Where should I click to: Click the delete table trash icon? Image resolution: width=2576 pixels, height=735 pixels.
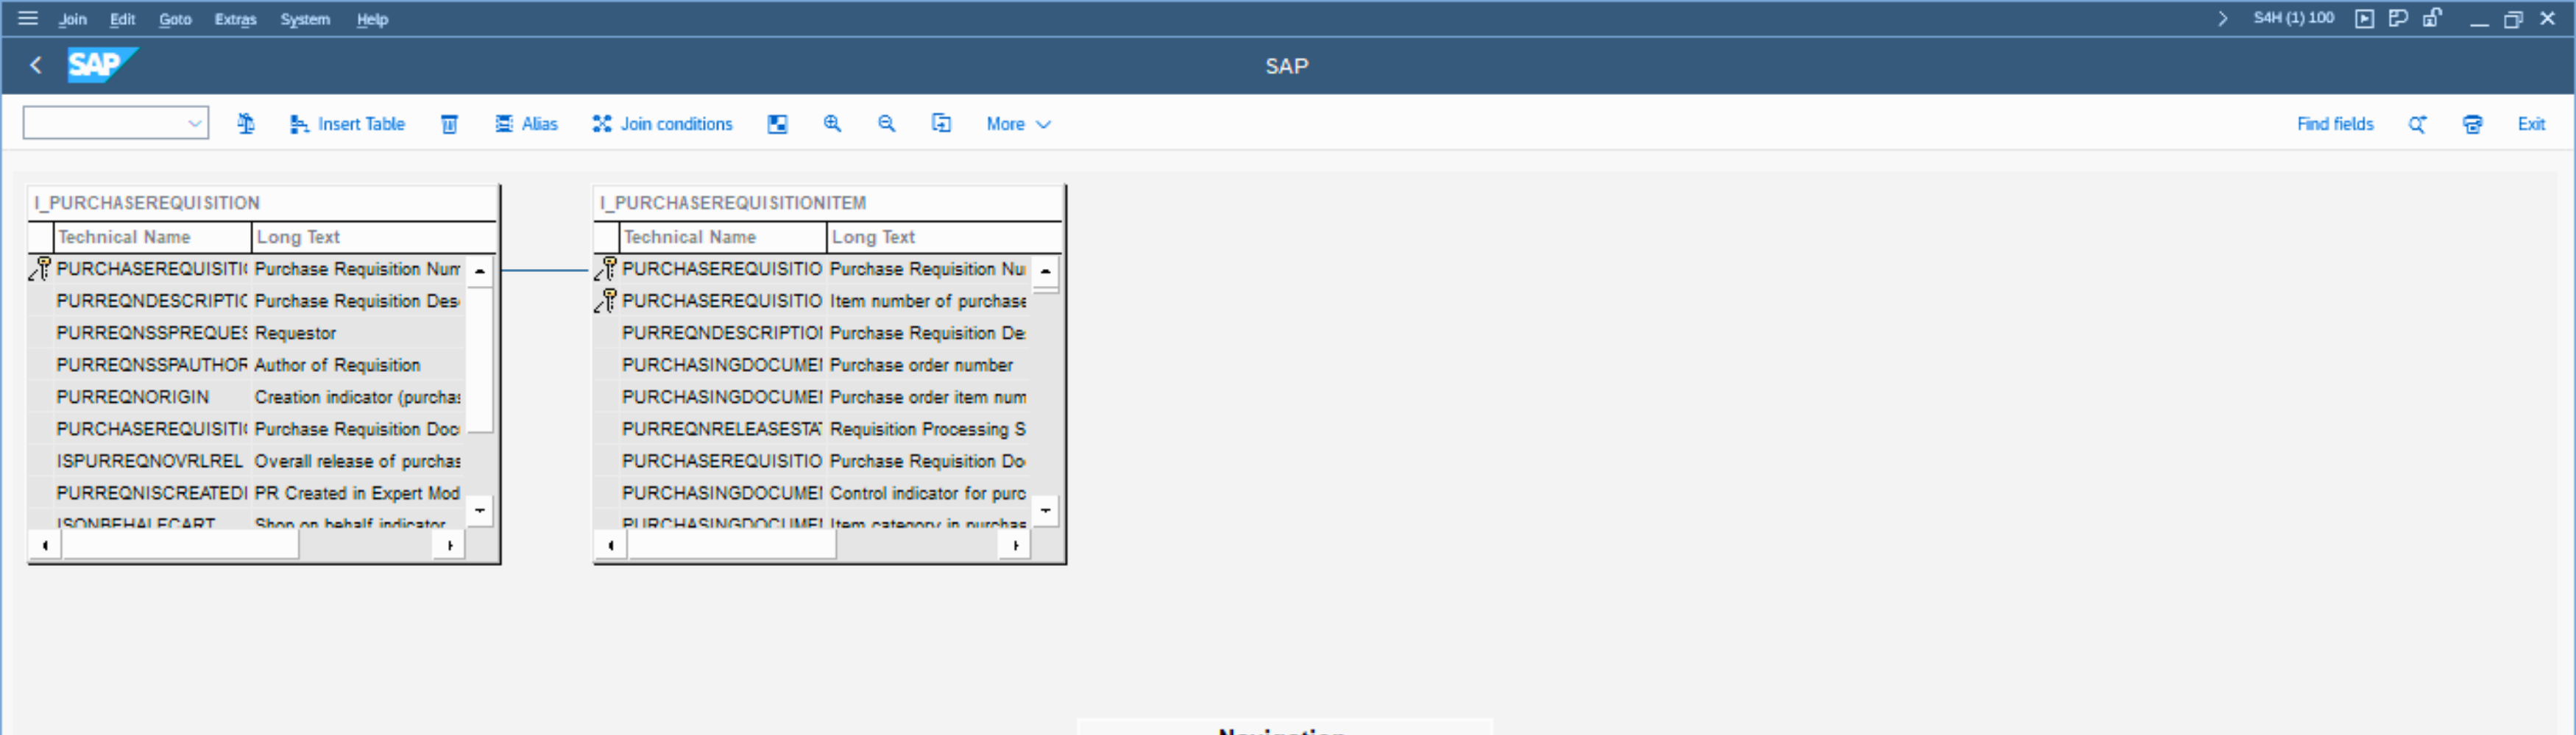tap(450, 123)
